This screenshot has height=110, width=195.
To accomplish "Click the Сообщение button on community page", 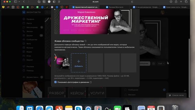I will point(145,64).
